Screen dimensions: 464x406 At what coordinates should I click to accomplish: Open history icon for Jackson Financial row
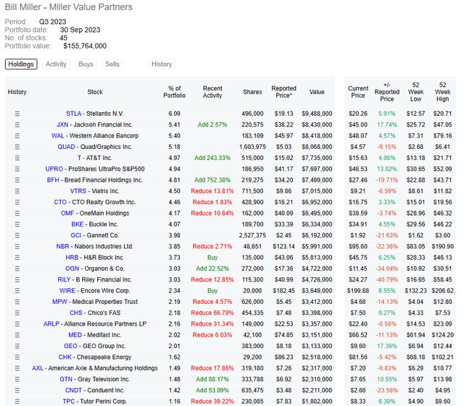(17, 124)
